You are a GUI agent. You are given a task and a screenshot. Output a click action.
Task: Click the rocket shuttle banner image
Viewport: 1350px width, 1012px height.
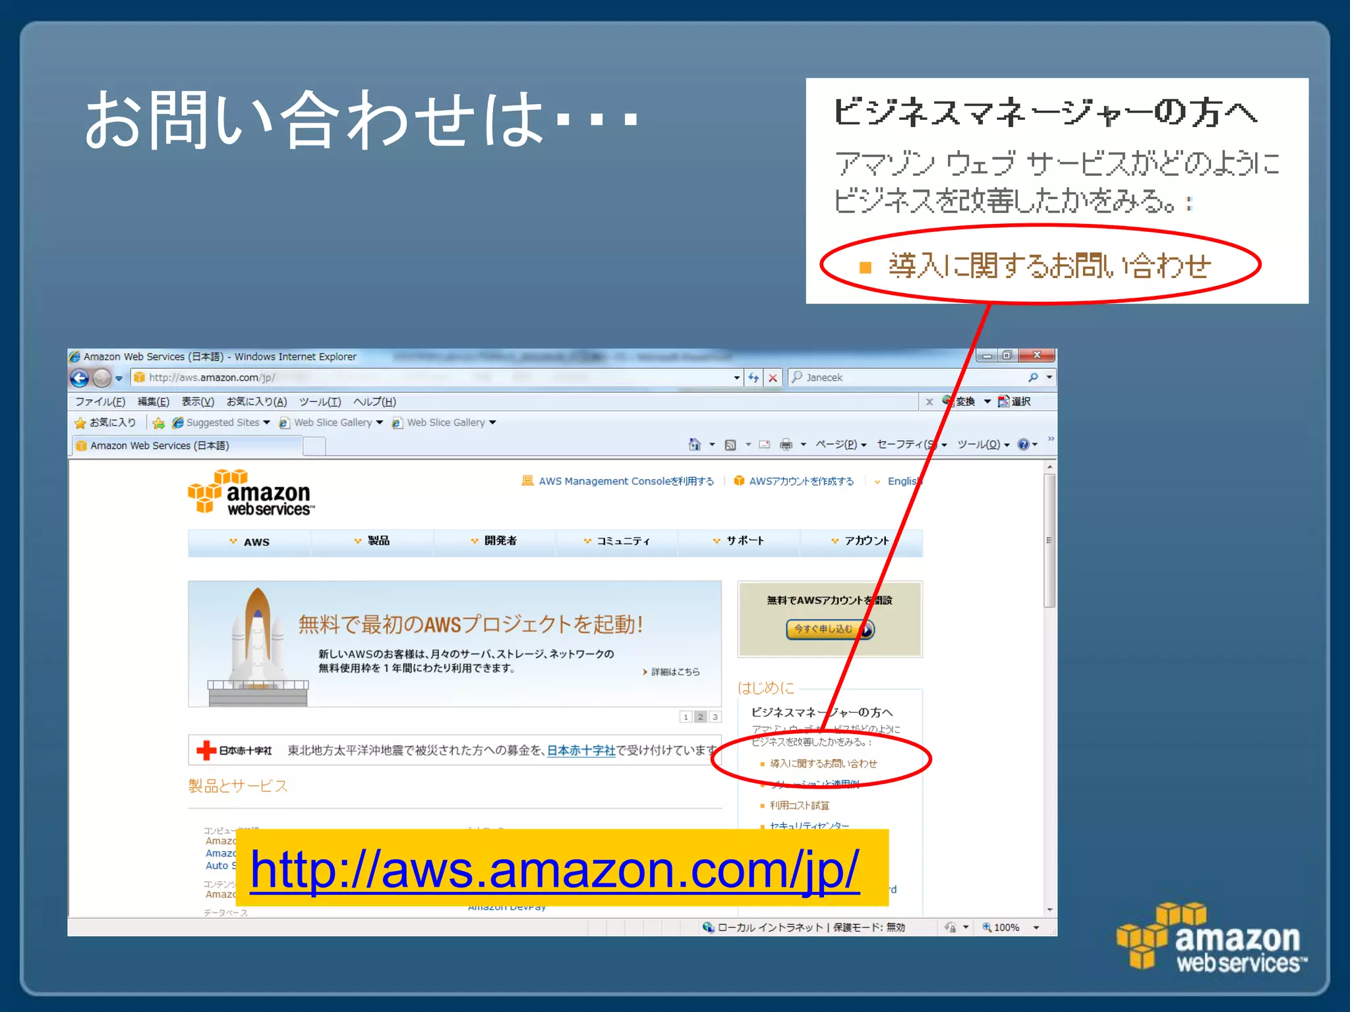tap(258, 646)
